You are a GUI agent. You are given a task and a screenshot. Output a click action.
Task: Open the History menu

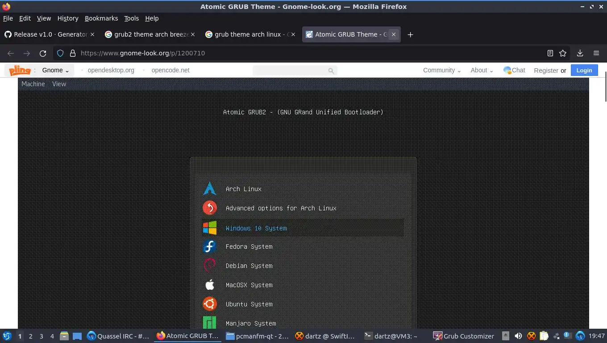point(68,18)
